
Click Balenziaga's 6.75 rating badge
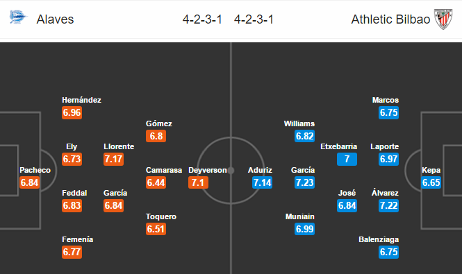point(388,252)
